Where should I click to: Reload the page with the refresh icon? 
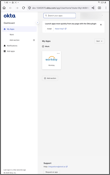(23, 8)
